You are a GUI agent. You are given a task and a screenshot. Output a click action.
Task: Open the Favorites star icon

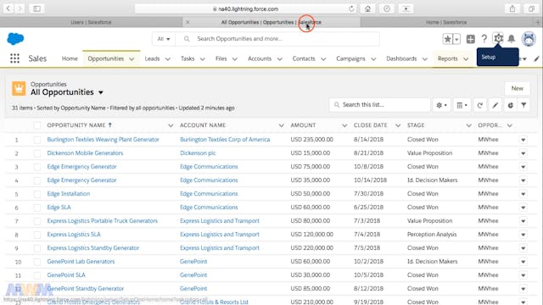pos(447,39)
